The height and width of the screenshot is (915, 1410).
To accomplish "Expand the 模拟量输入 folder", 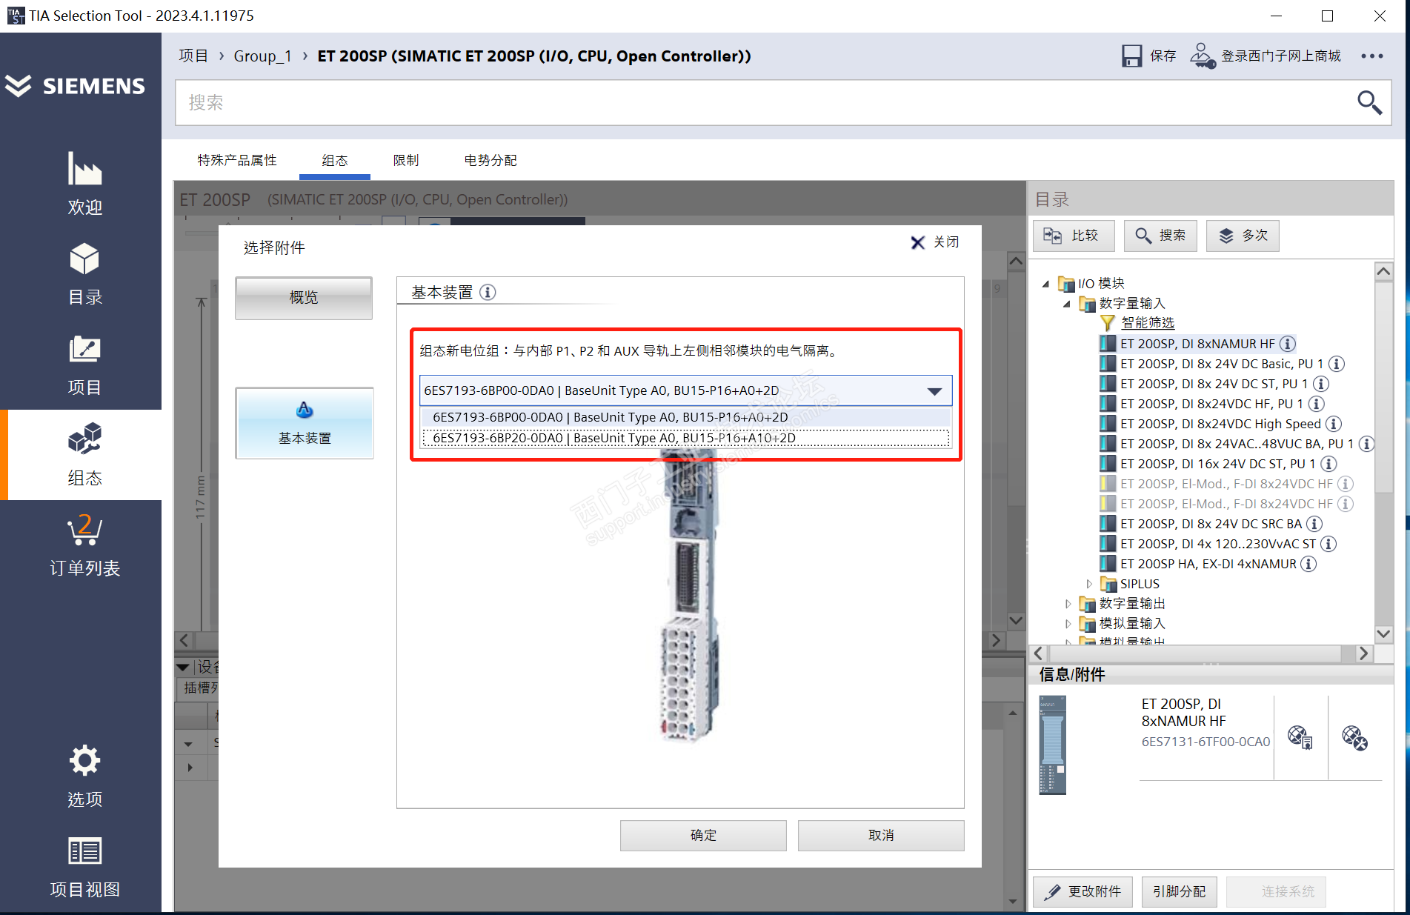I will tap(1068, 624).
